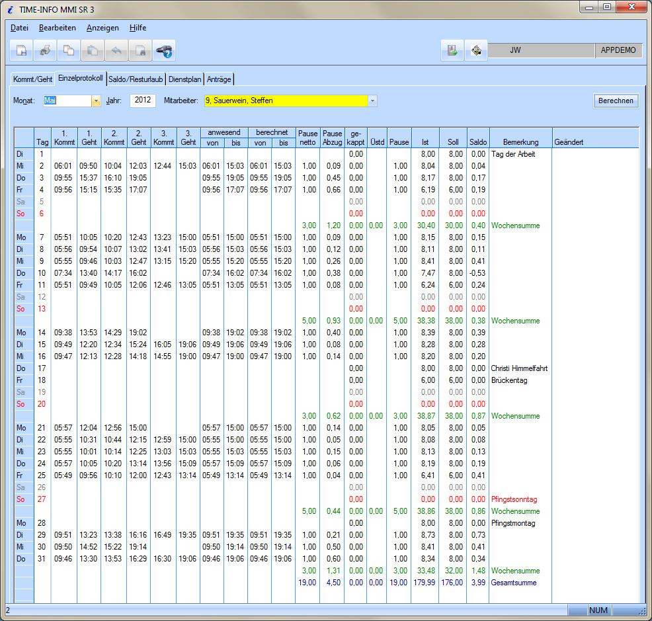Open the Anzeigen menu
652x621 pixels.
tap(102, 28)
